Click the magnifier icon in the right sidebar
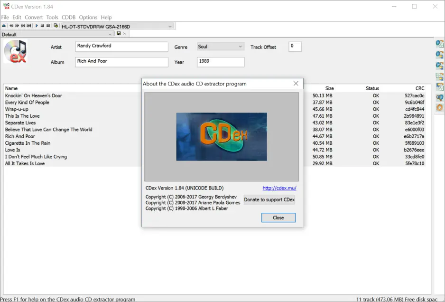 (x=440, y=98)
